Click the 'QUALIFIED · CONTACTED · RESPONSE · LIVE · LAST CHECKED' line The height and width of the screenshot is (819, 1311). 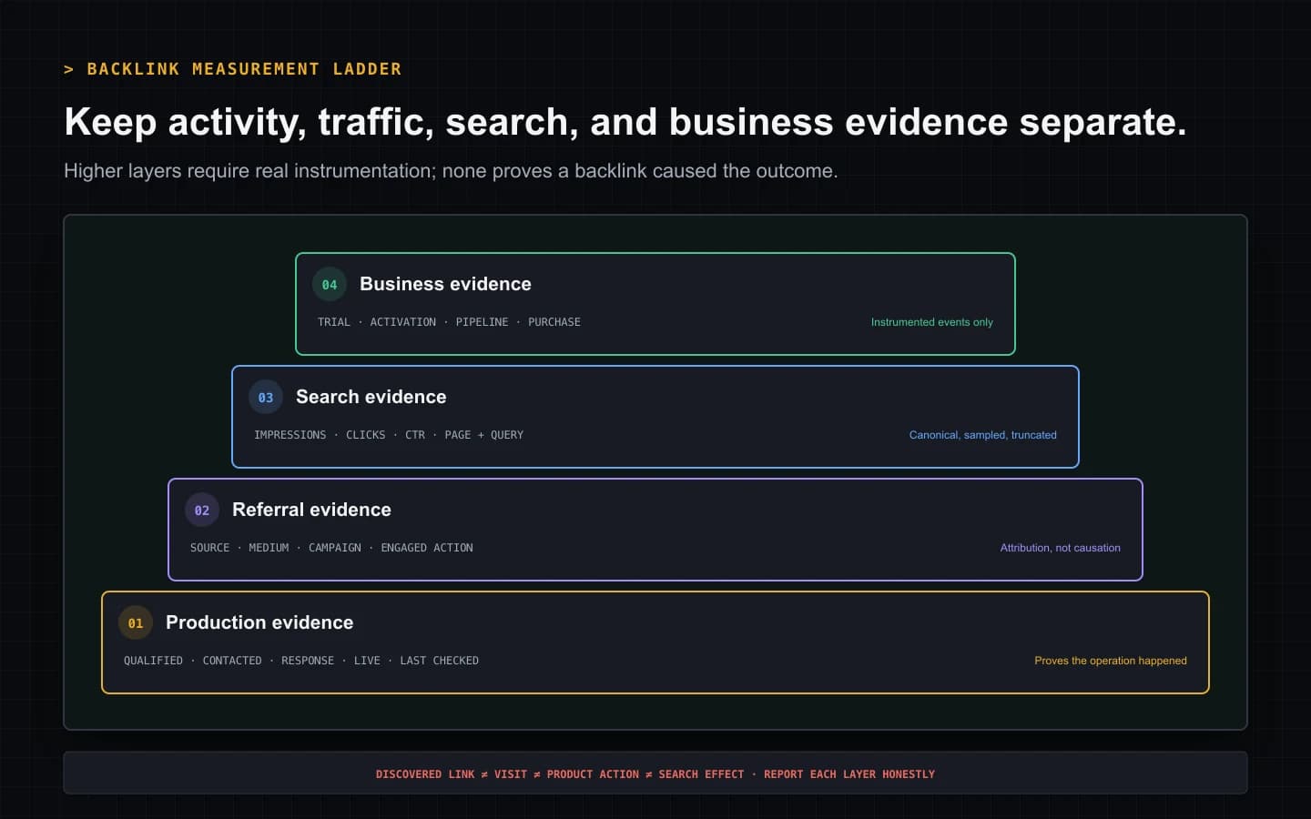click(301, 661)
